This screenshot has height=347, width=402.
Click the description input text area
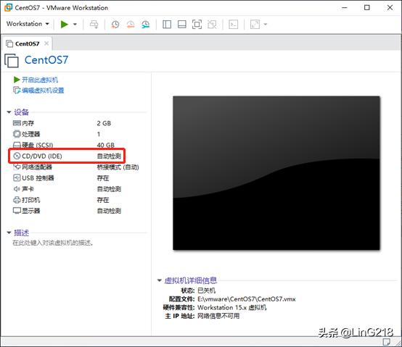point(53,243)
